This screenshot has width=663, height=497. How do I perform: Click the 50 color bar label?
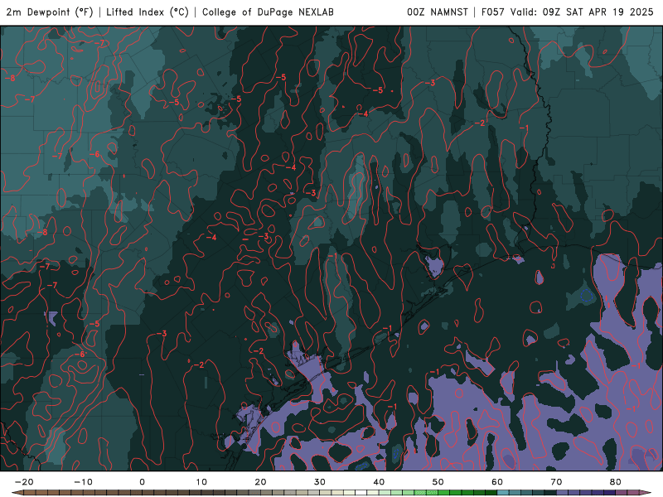coord(438,482)
